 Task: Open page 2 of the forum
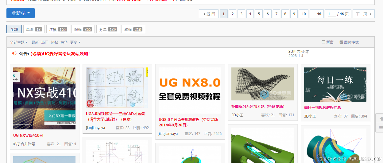(x=233, y=14)
